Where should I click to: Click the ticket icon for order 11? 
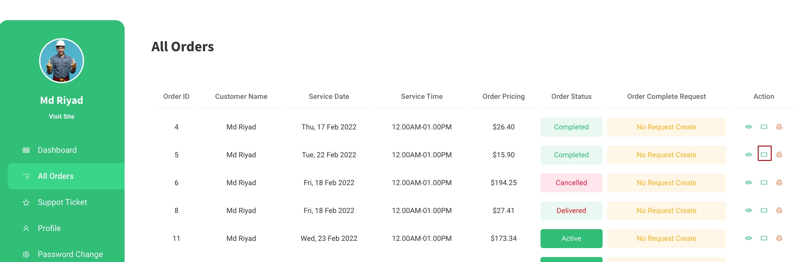(764, 238)
